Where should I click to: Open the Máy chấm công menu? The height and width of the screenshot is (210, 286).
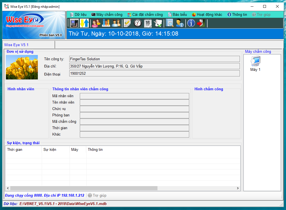[107, 14]
